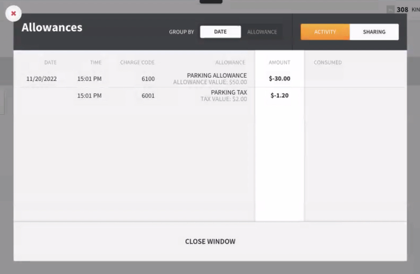Click the $-30.00 amount
Screen dimensions: 420x274
(x=279, y=78)
